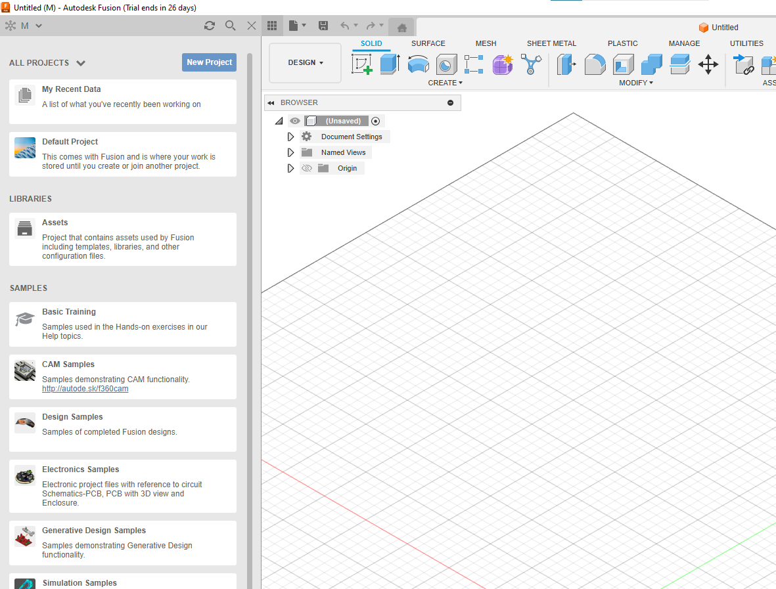Click the Named Views folder icon
Screen dimensions: 776x589
[x=307, y=152]
